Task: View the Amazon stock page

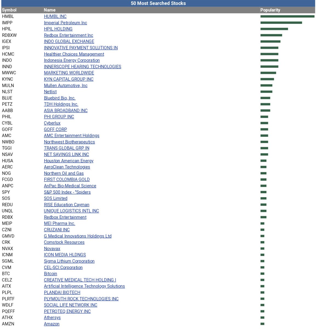Action: click(52, 324)
